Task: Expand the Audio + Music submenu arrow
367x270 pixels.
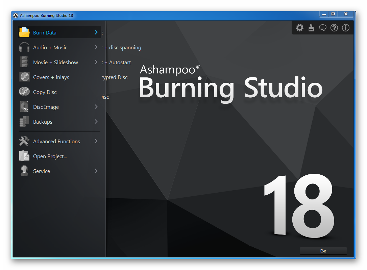Action: pyautogui.click(x=96, y=47)
